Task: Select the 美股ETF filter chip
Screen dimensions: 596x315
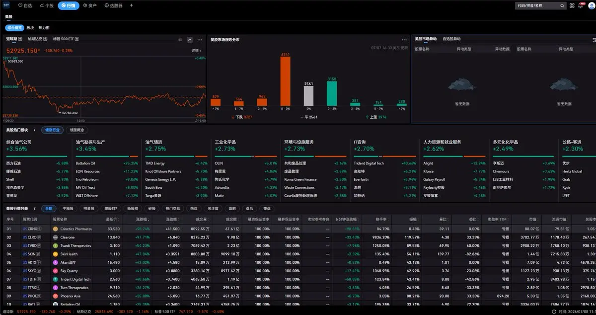Action: click(x=110, y=209)
